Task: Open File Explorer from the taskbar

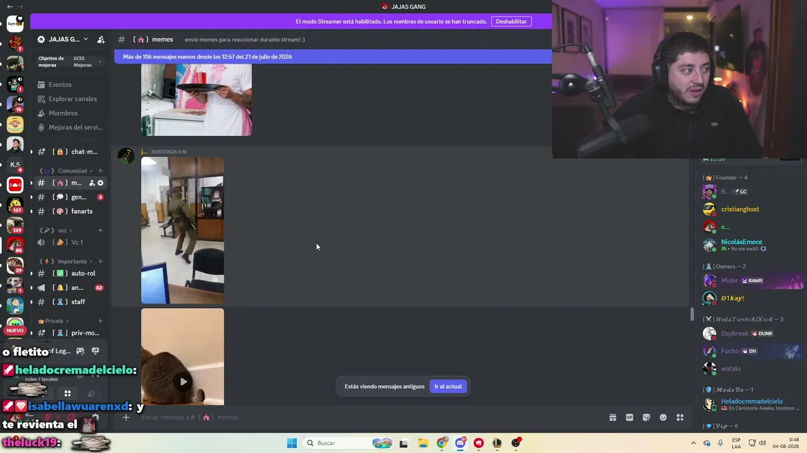Action: tap(423, 443)
